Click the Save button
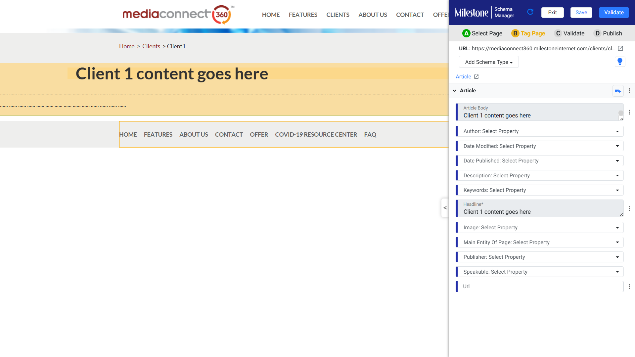Image resolution: width=635 pixels, height=357 pixels. 581,13
